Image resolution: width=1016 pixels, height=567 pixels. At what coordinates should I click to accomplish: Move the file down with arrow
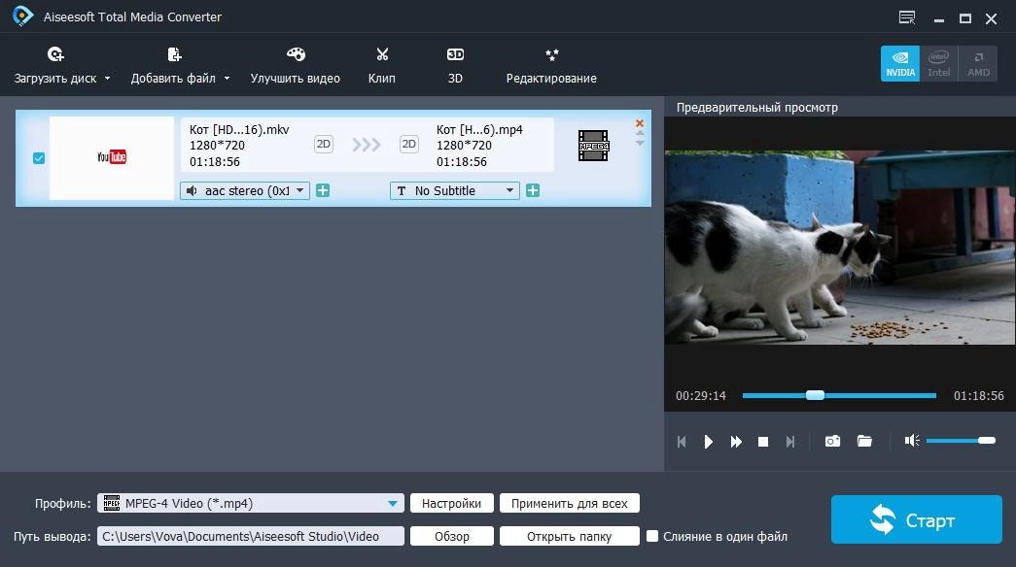click(640, 143)
